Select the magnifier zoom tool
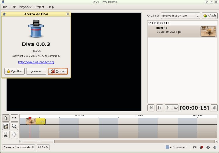This screenshot has width=219, height=153. tap(14, 126)
